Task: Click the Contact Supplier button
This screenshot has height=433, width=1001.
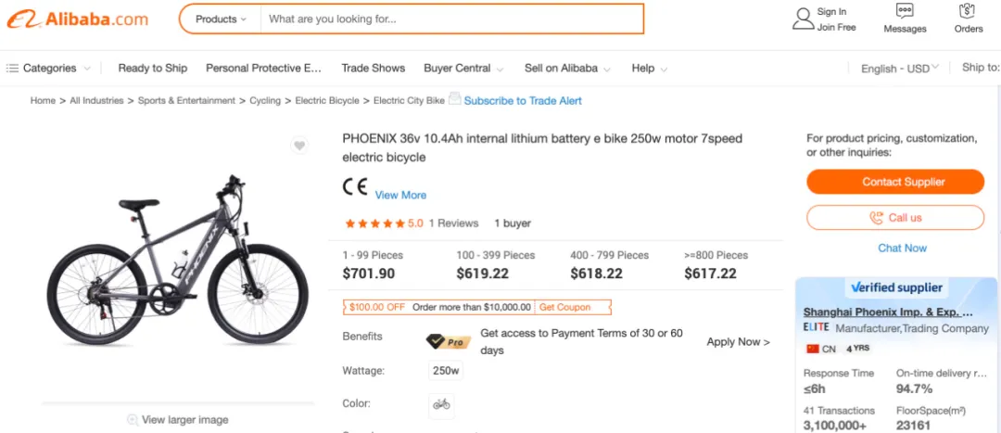Action: [895, 182]
